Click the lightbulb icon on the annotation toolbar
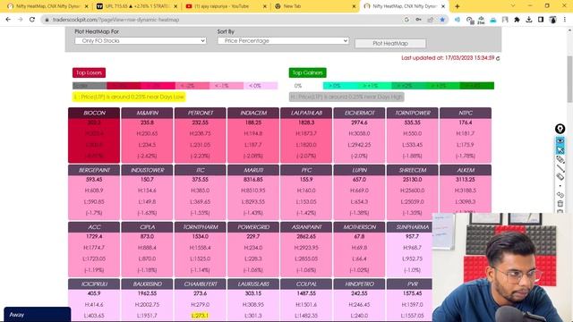The width and height of the screenshot is (573, 322). click(x=560, y=129)
